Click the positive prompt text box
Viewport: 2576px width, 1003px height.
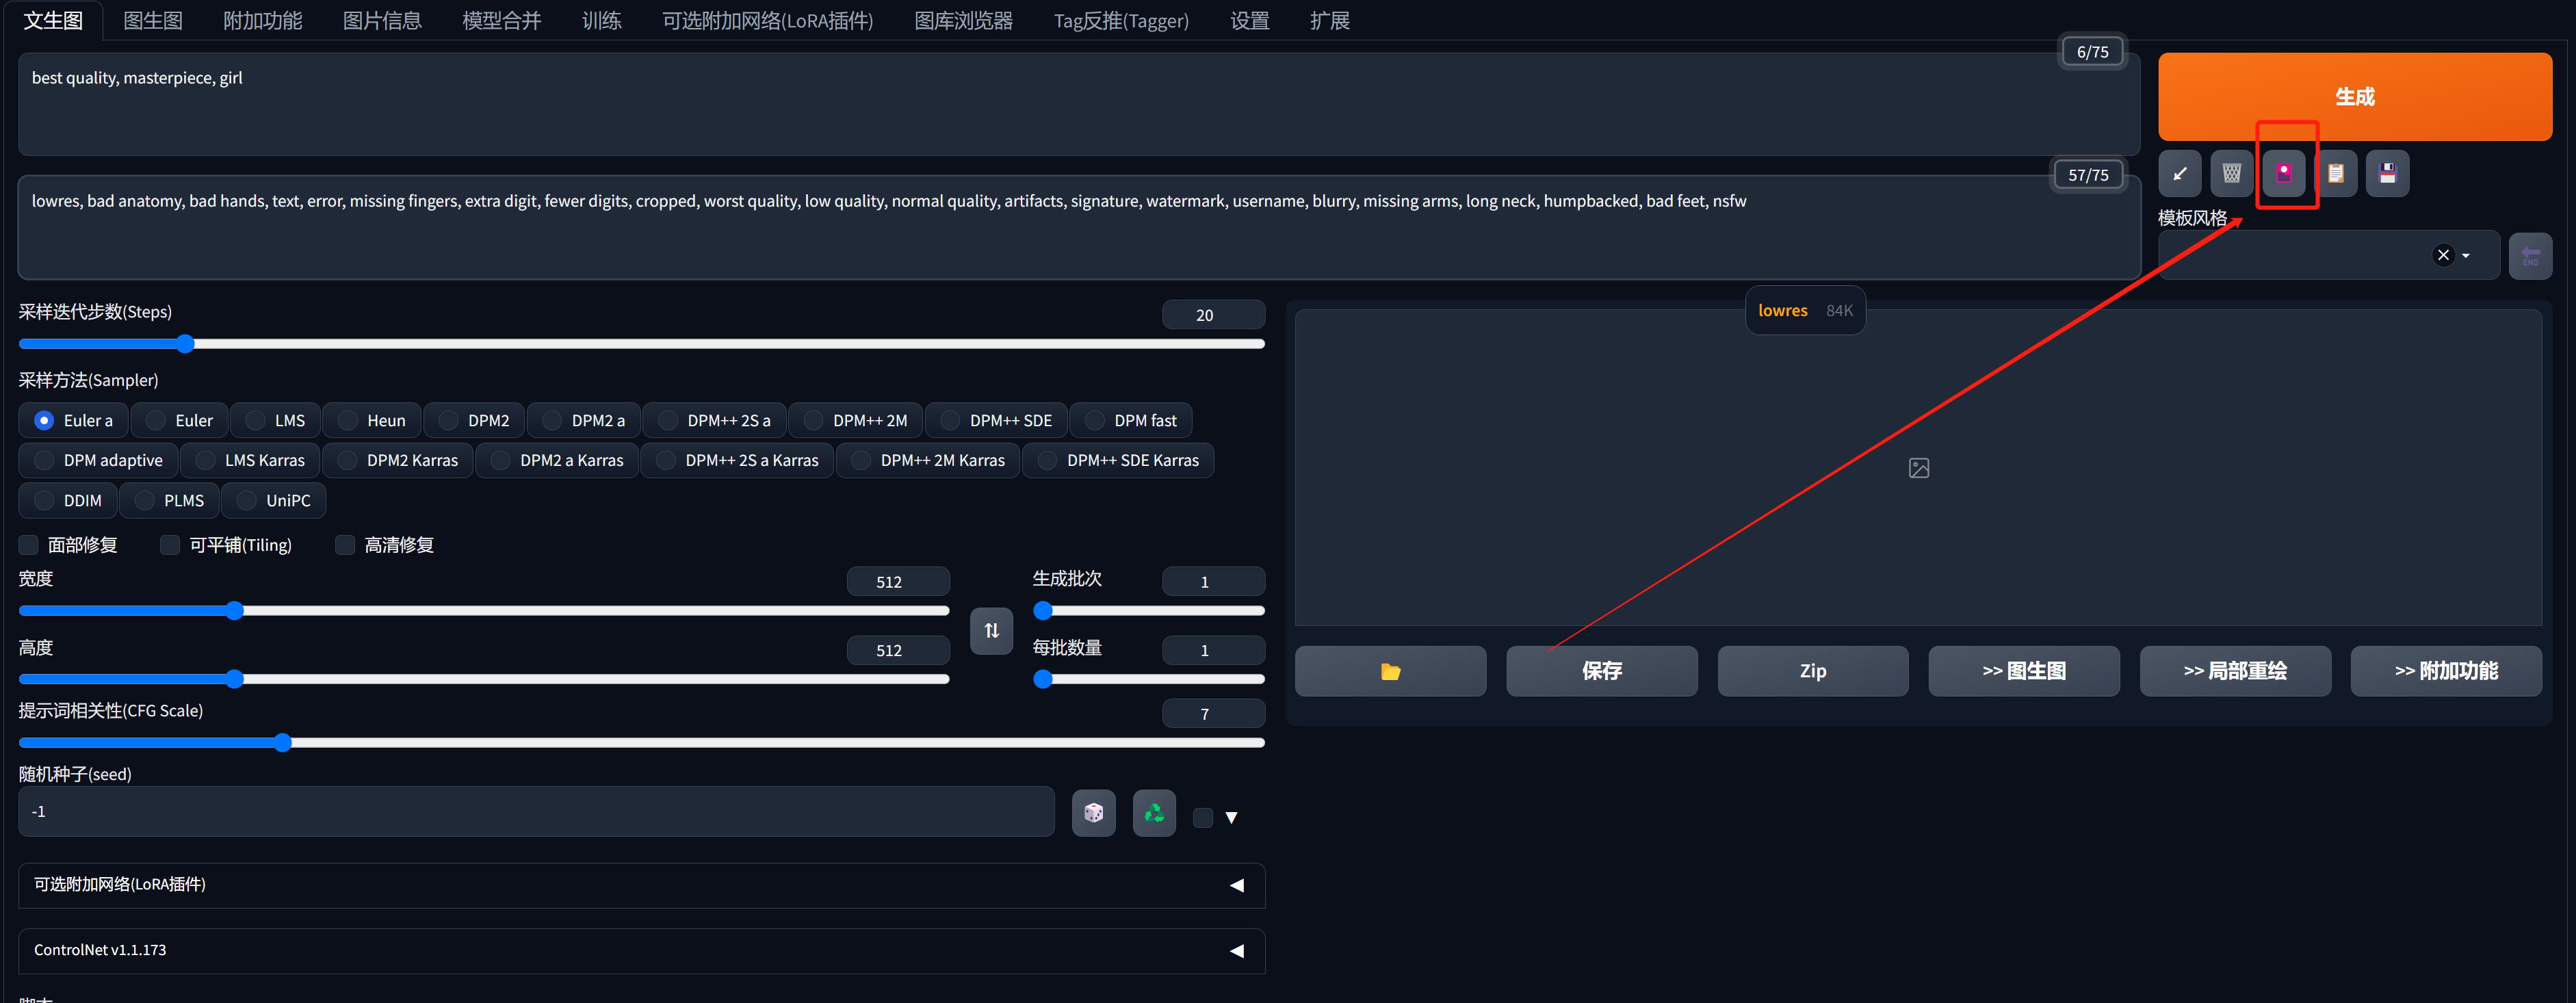pyautogui.click(x=1079, y=104)
